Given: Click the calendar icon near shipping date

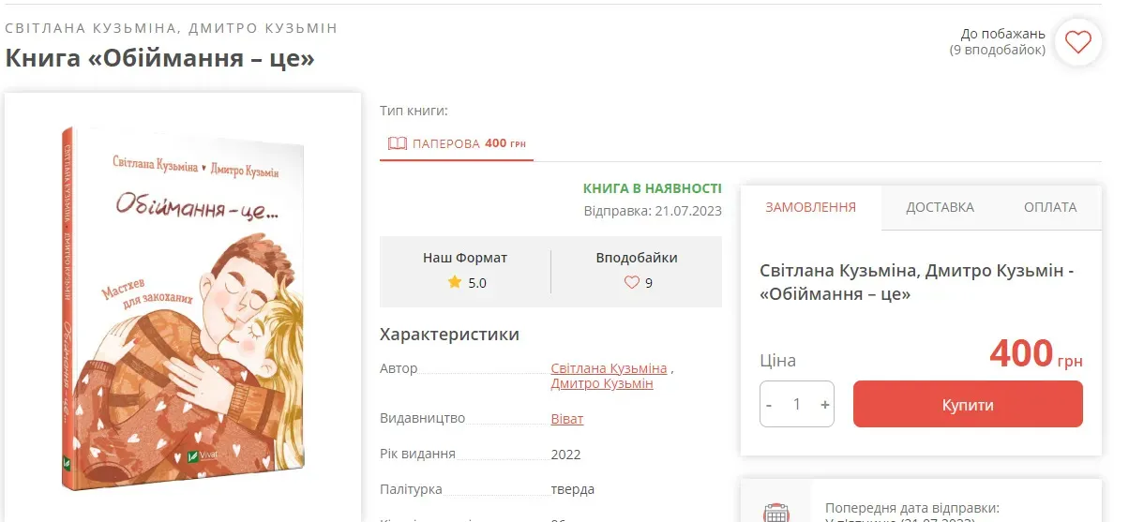Looking at the screenshot, I should pos(775,512).
